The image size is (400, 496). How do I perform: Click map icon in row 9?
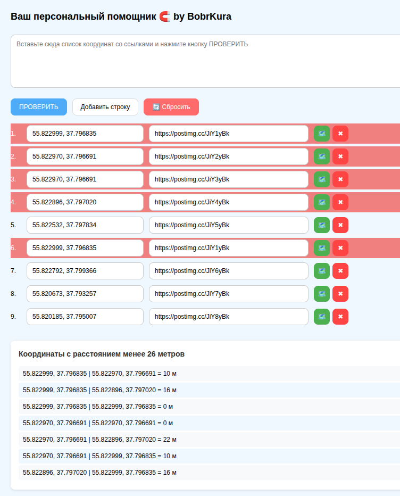pyautogui.click(x=322, y=317)
